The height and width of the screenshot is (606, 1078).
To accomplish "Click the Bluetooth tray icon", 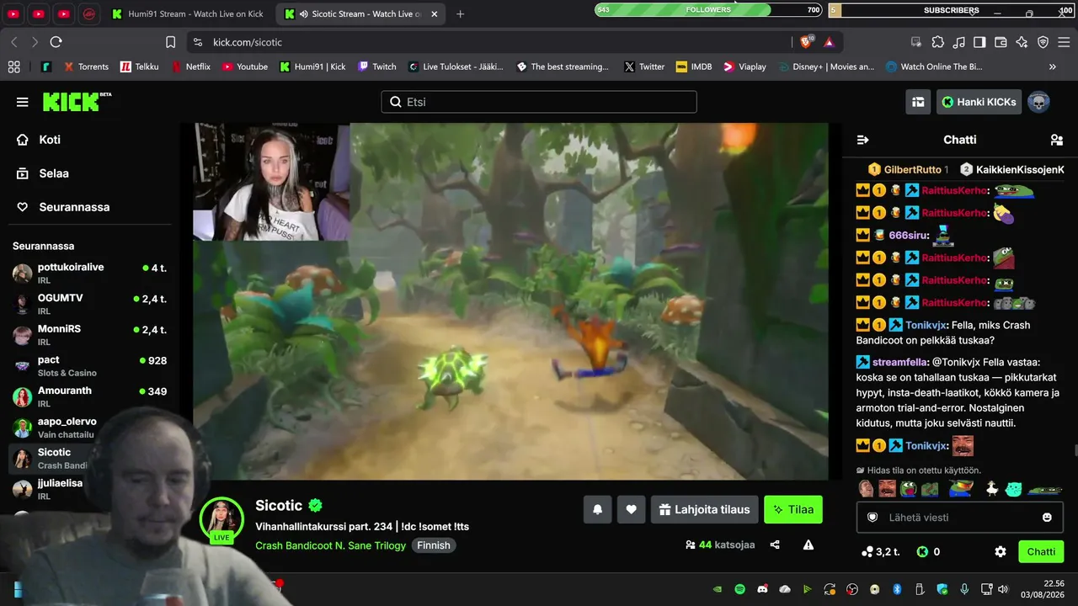I will coord(897,589).
